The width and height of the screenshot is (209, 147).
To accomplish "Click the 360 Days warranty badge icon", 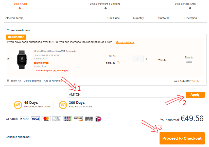I will (x=63, y=105).
